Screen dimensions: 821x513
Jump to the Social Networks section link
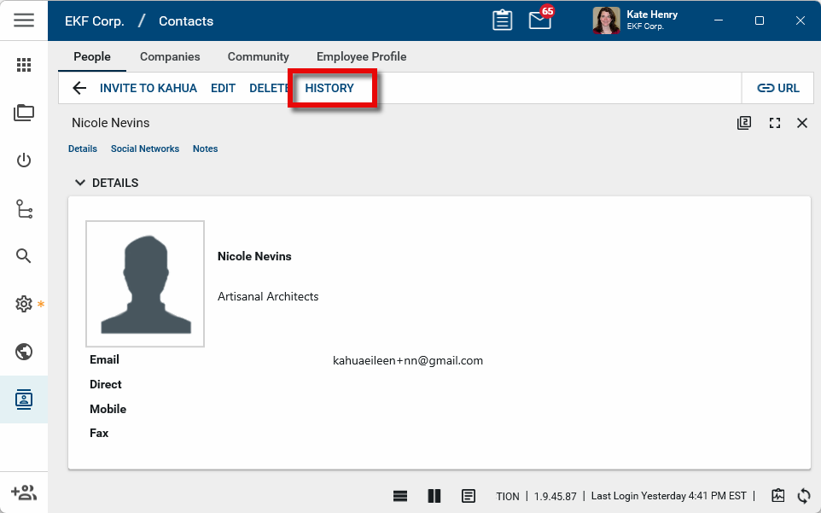click(145, 149)
